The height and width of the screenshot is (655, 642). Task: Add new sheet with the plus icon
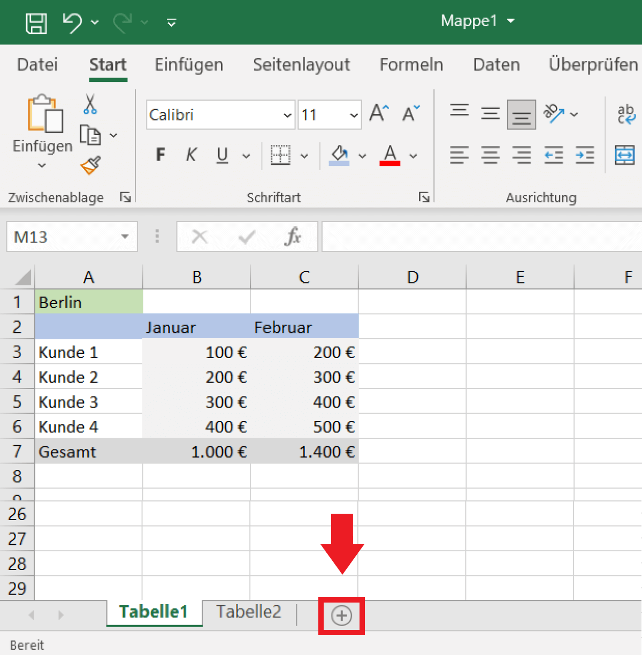(x=341, y=615)
